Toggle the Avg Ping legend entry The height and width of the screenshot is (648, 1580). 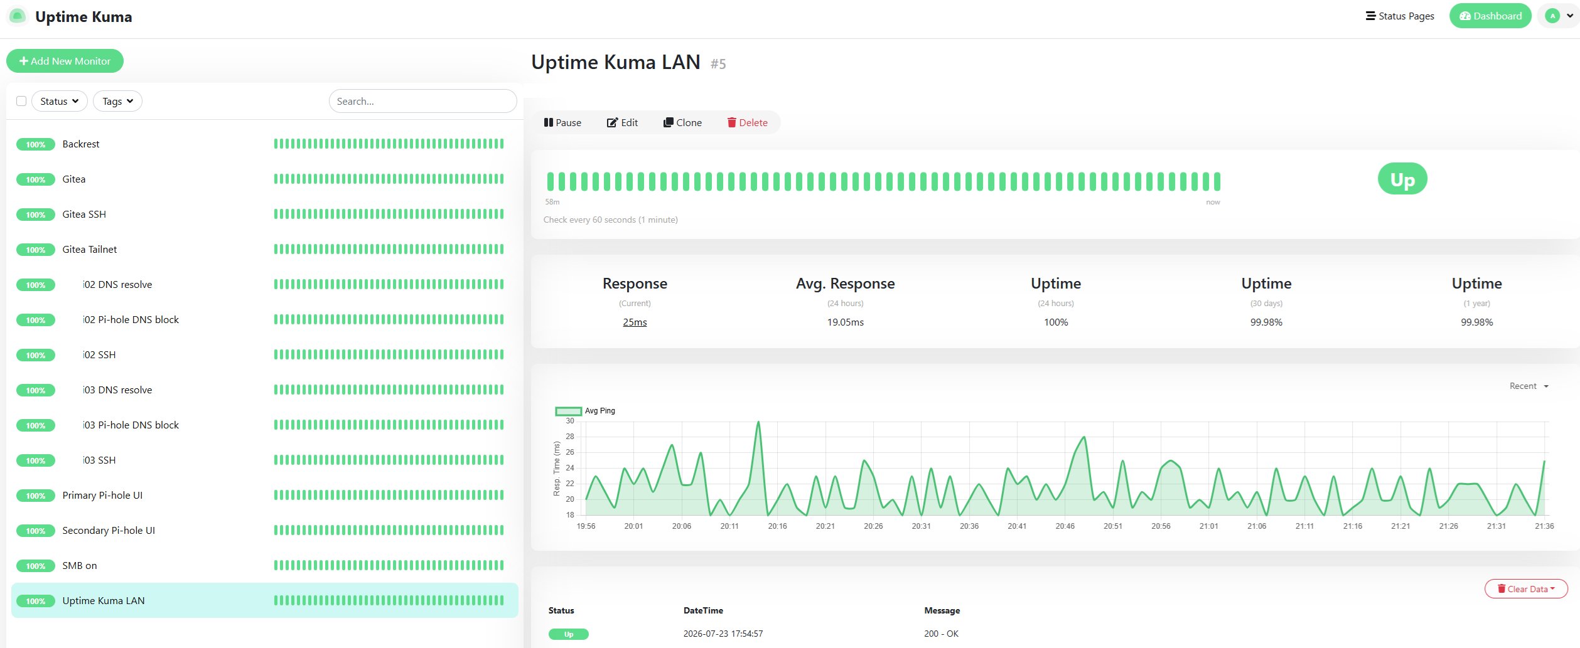point(585,411)
